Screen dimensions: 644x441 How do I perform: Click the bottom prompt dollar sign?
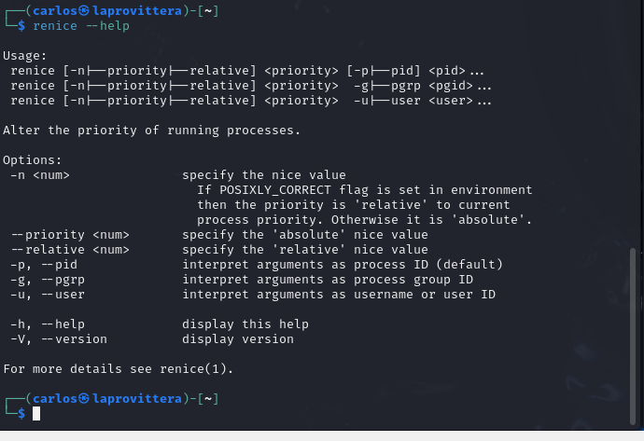click(x=21, y=414)
